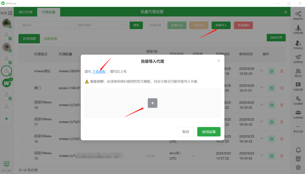Screen dimensions: 305x174
Task: Click the plus upload area in dialog
Action: [152, 103]
